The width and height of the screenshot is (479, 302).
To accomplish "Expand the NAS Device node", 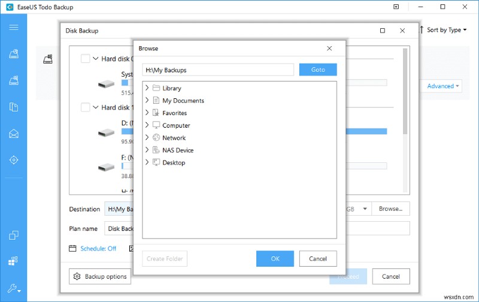I will click(x=147, y=150).
